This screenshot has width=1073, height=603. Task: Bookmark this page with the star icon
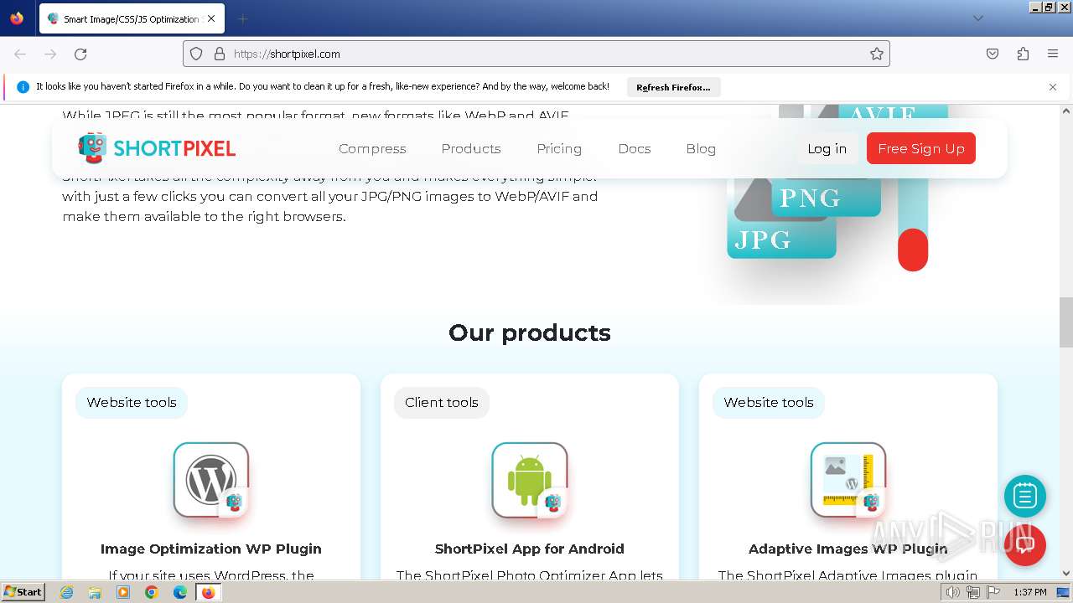[877, 54]
